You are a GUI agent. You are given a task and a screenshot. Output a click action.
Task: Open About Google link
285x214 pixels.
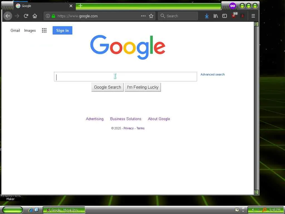click(x=159, y=119)
